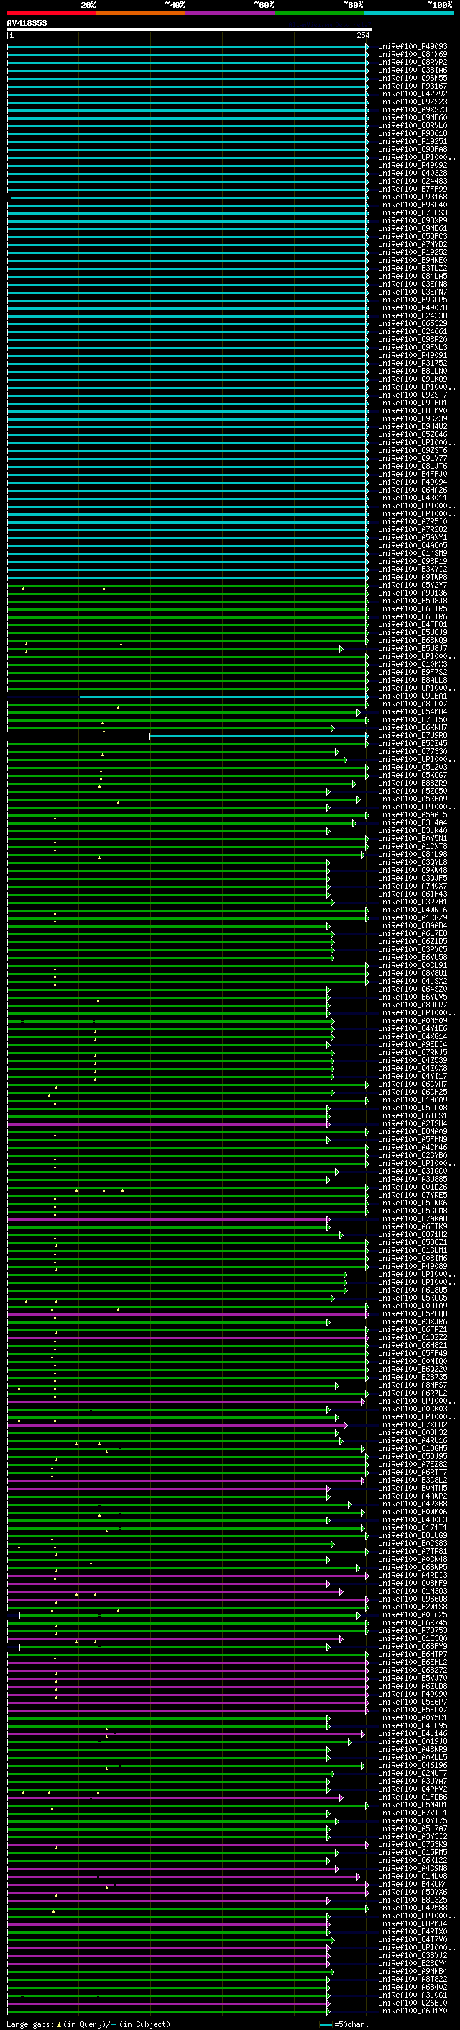Select the UniRef100_O77330 label

coord(413,752)
